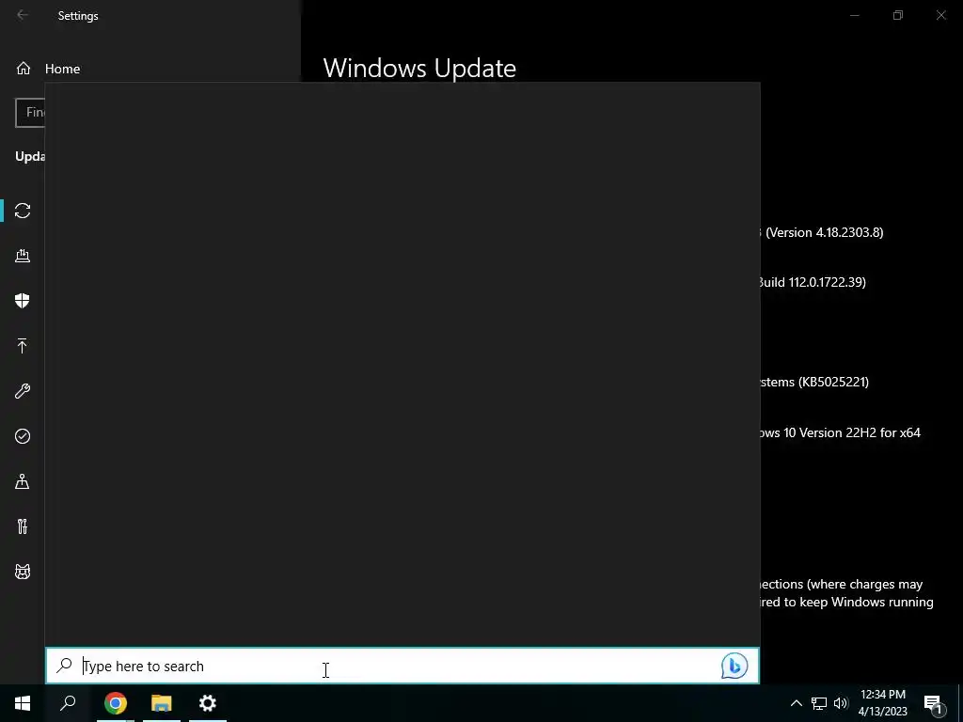The height and width of the screenshot is (722, 963).
Task: Minimize the Settings window
Action: coord(854,15)
